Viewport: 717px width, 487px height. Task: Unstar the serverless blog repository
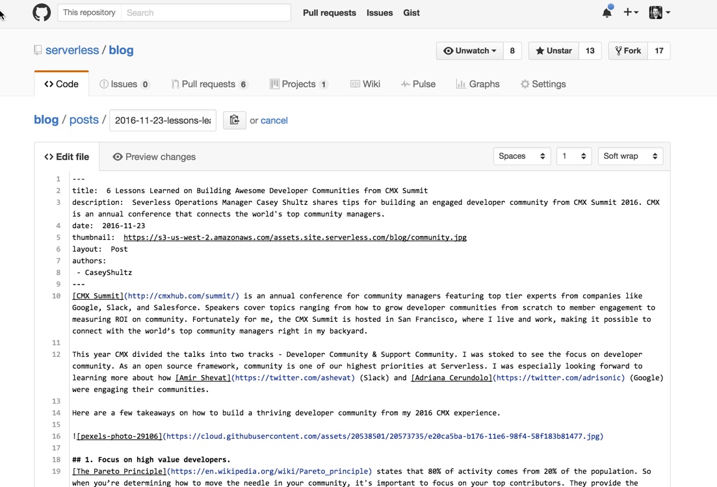tap(554, 51)
